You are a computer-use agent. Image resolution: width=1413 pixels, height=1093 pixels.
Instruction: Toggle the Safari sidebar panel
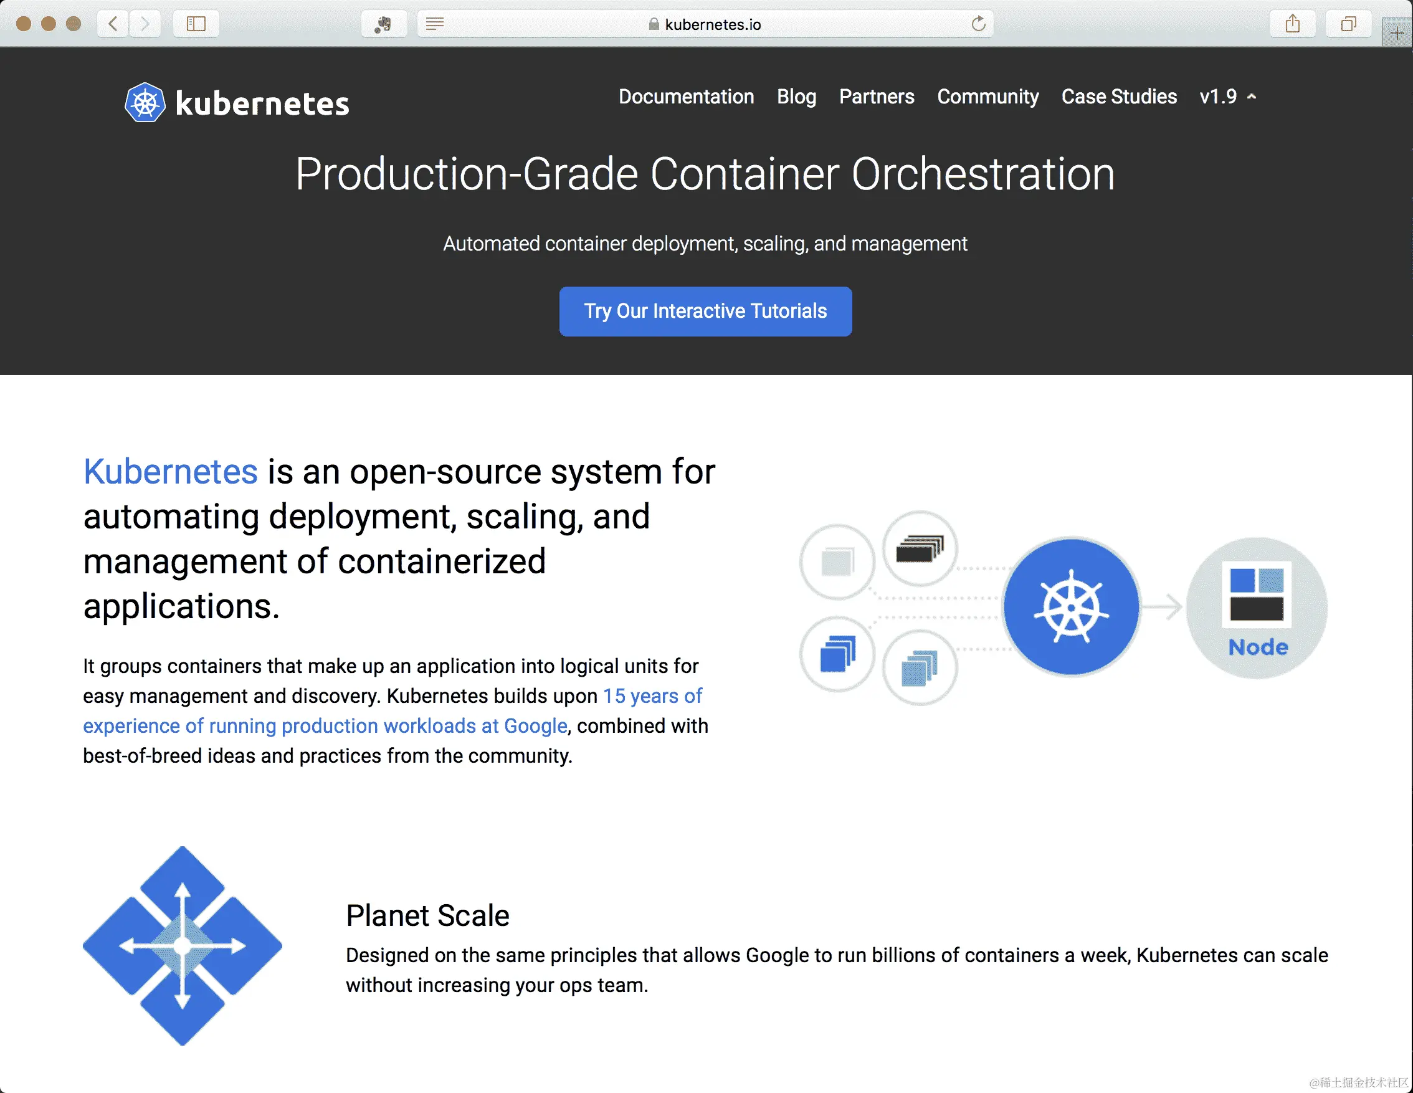coord(196,24)
